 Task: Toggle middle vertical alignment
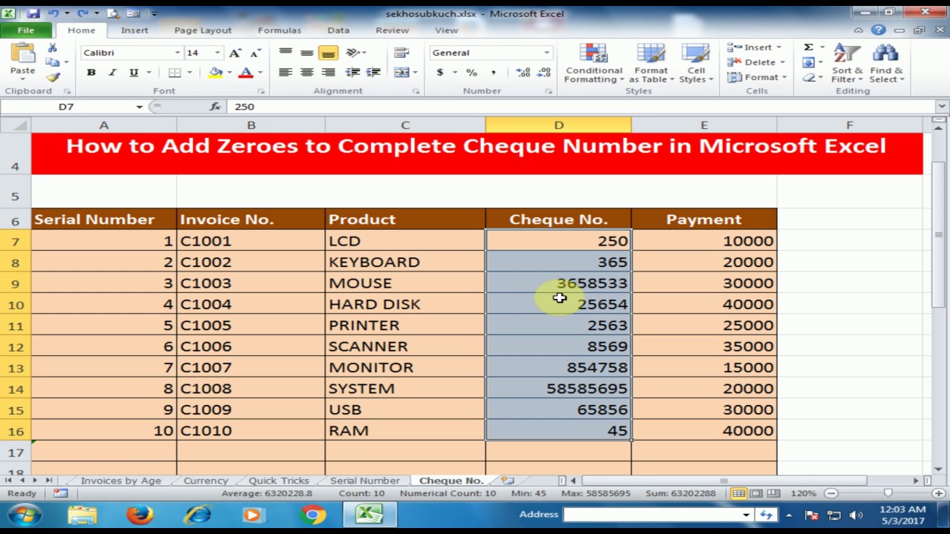click(x=307, y=53)
